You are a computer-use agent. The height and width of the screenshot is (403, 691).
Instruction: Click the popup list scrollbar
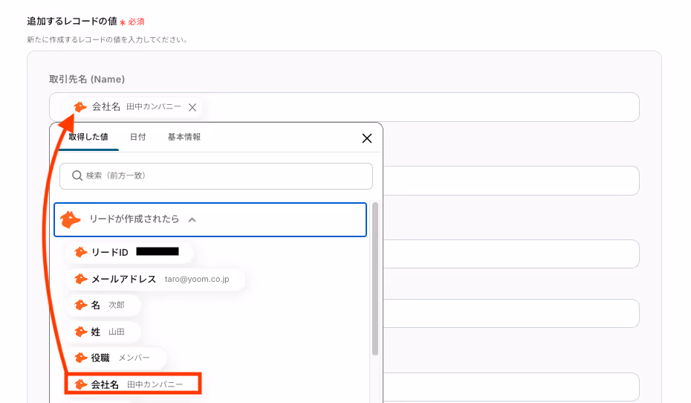point(375,279)
